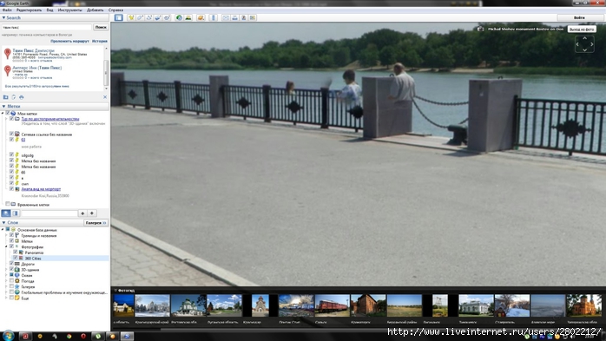Click the Add Polygon toolbar icon

tap(140, 17)
